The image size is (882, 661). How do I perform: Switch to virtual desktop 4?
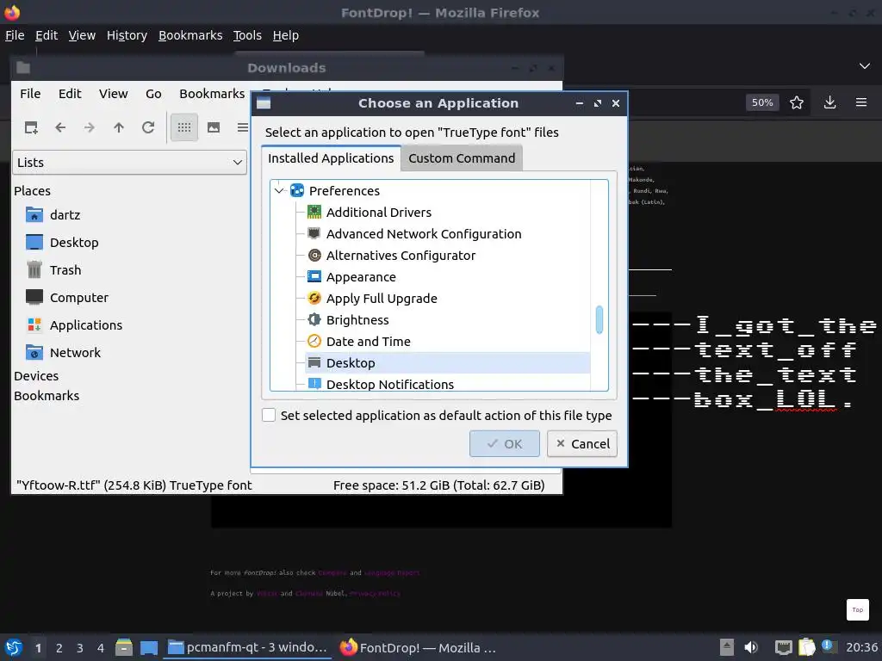click(101, 648)
